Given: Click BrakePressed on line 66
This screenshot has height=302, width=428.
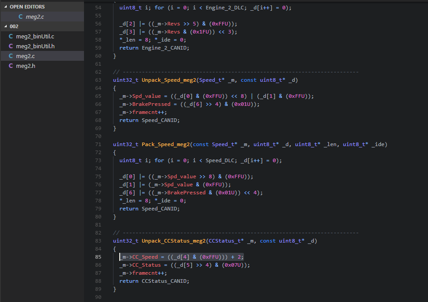Looking at the screenshot, I should pos(151,104).
